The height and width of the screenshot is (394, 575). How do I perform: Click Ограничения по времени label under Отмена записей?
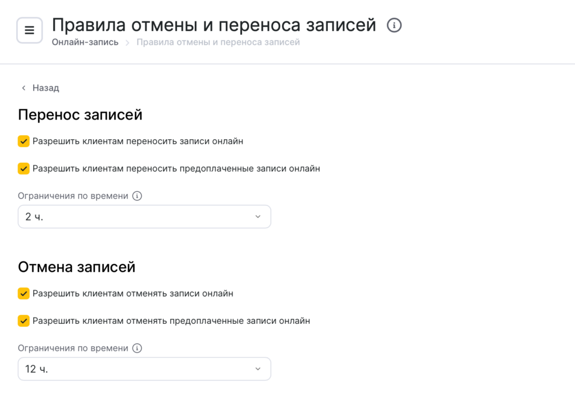73,349
